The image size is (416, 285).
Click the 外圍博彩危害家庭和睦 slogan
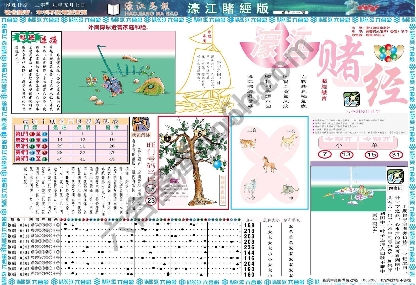[118, 27]
